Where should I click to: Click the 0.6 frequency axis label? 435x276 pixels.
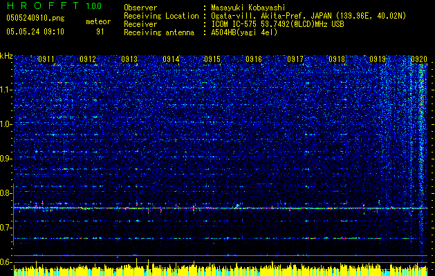[x=6, y=262]
